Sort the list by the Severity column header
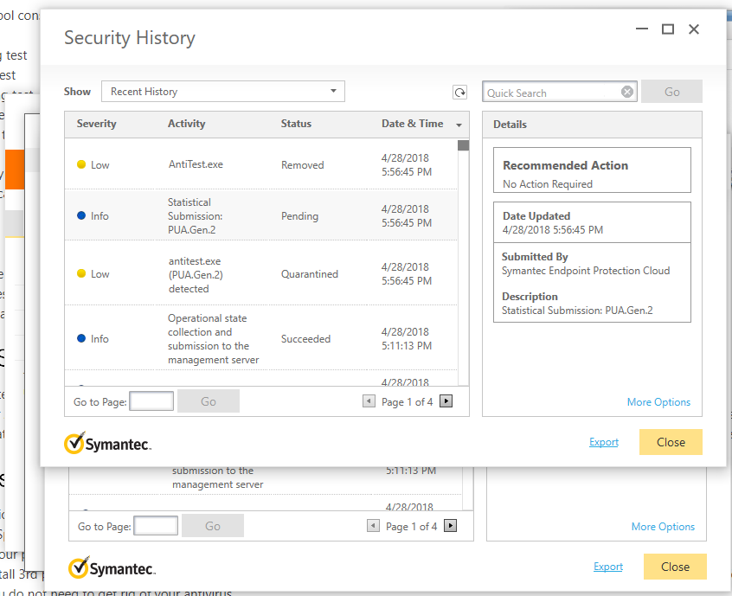Image resolution: width=732 pixels, height=596 pixels. click(x=96, y=124)
